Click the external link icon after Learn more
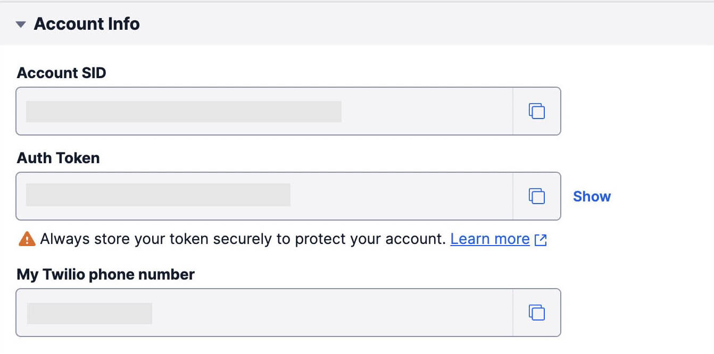Viewport: 714px width, 354px height. coord(541,240)
